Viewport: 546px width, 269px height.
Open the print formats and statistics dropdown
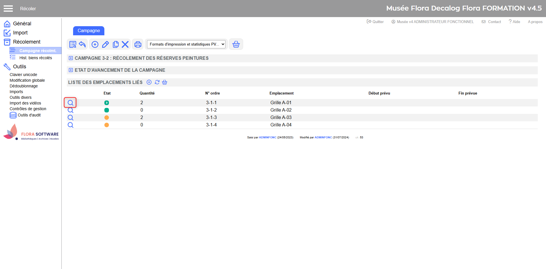(186, 44)
